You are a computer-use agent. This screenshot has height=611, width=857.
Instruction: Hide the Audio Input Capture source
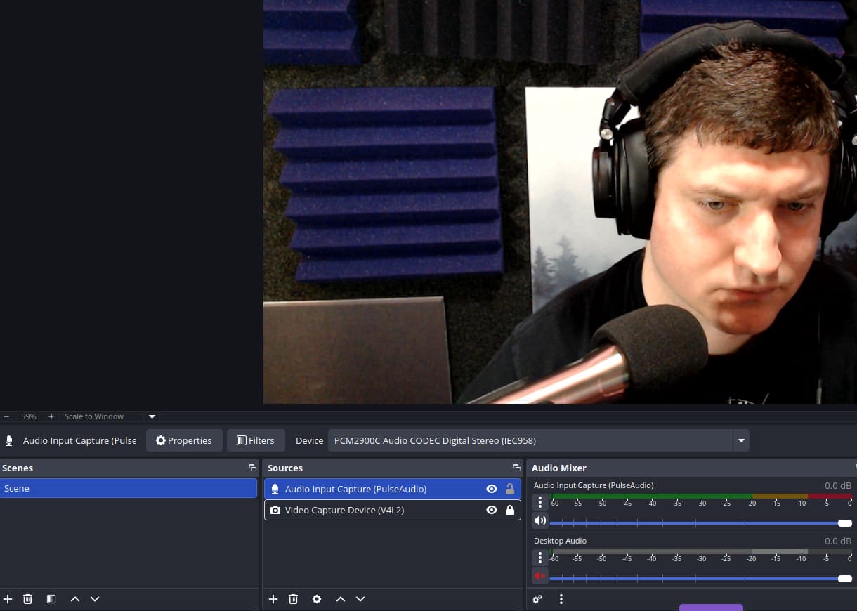pos(492,489)
